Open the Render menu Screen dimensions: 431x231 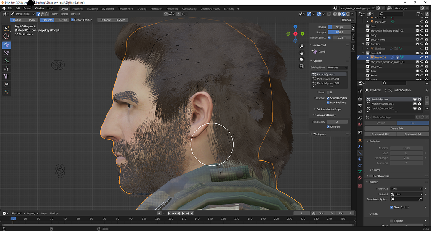(27, 8)
